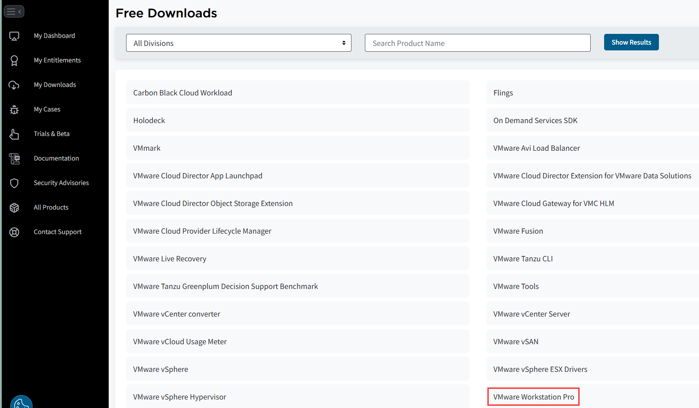Click the My Dashboard monitor icon
This screenshot has width=699, height=408.
(14, 36)
